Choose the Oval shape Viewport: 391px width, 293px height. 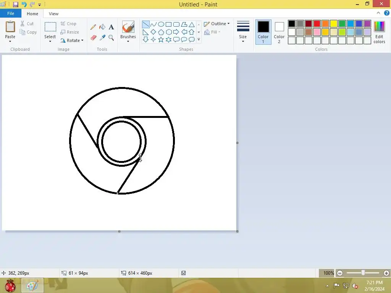pos(161,24)
